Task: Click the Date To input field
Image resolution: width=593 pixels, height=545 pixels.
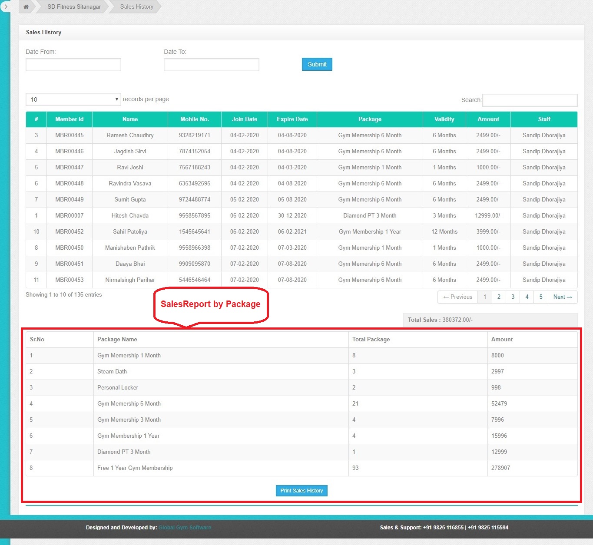Action: click(x=211, y=64)
